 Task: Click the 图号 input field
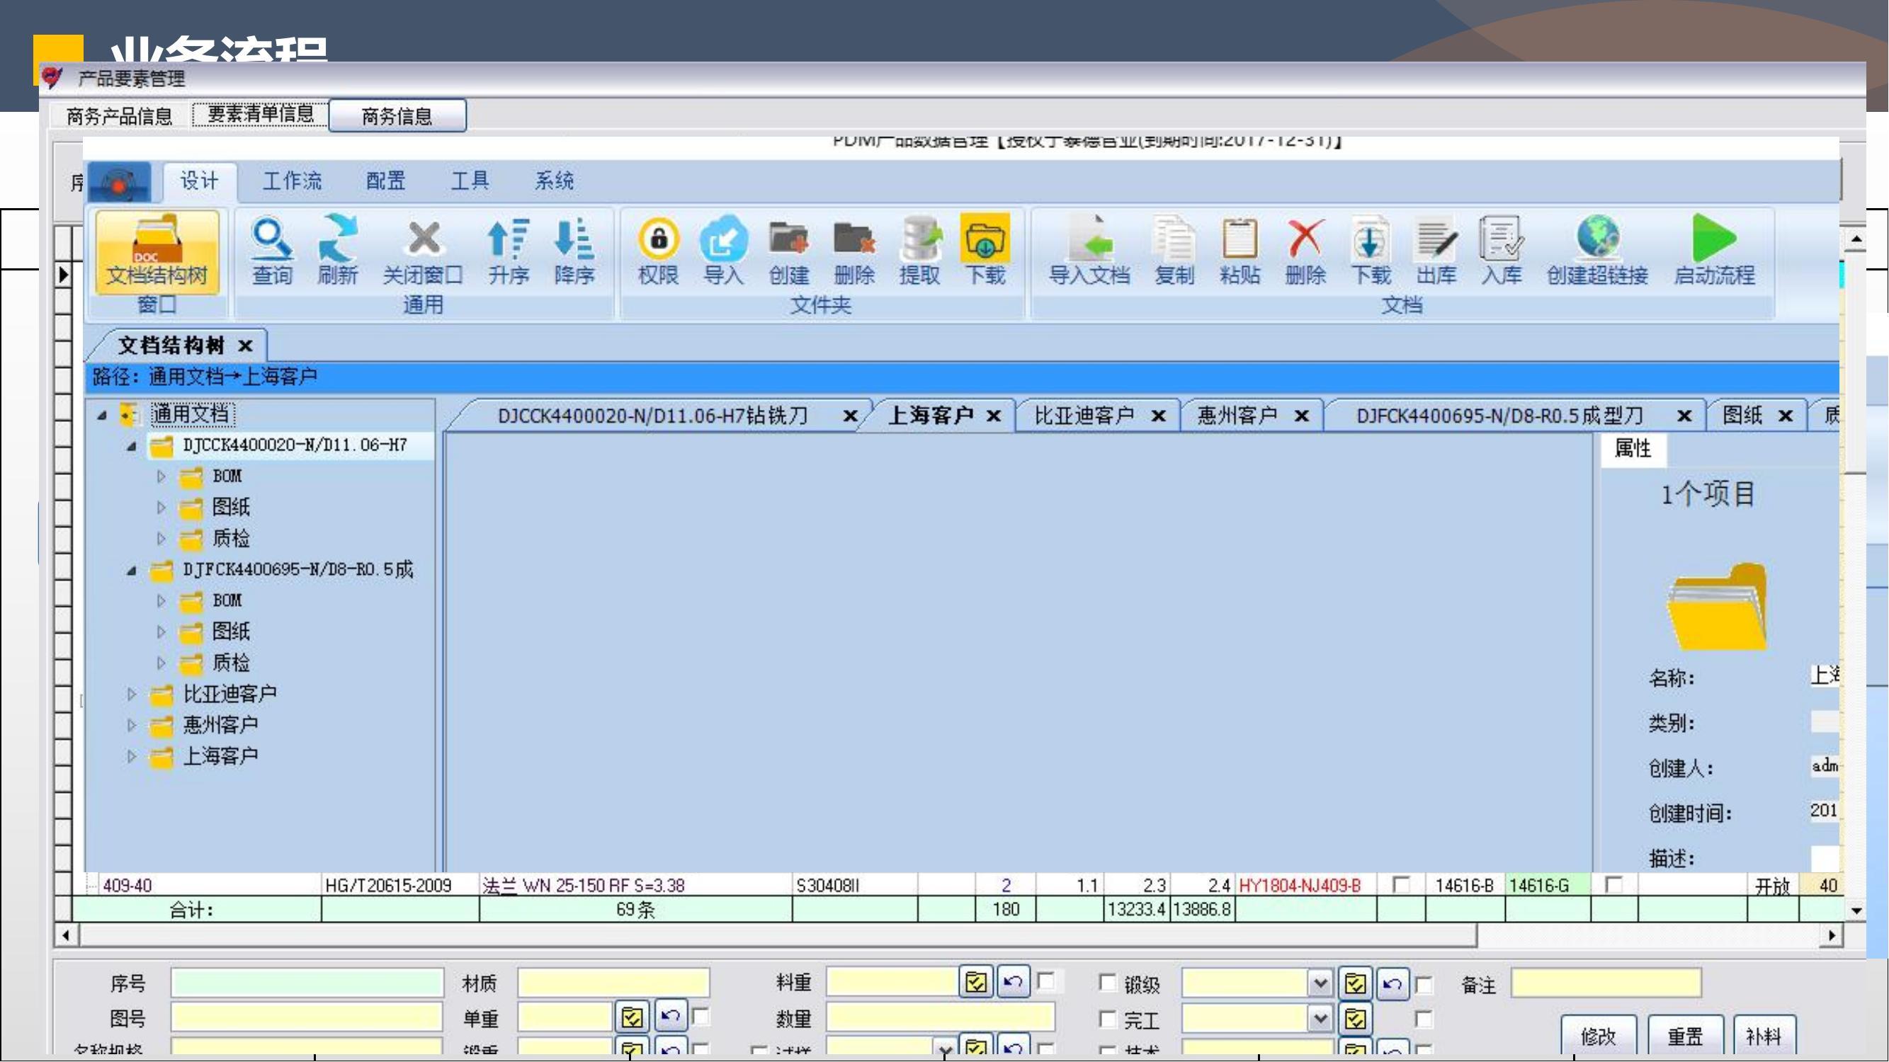307,1018
